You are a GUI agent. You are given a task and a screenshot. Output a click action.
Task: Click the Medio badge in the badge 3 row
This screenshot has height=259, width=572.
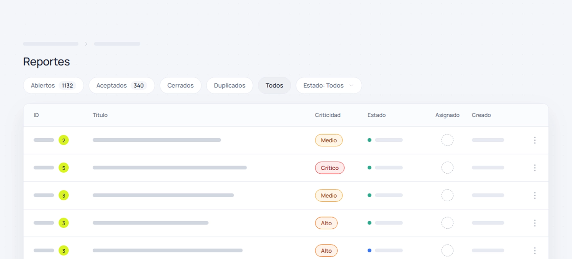point(329,196)
